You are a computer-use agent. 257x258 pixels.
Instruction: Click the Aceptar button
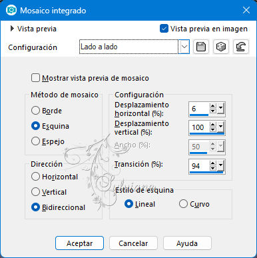79,243
